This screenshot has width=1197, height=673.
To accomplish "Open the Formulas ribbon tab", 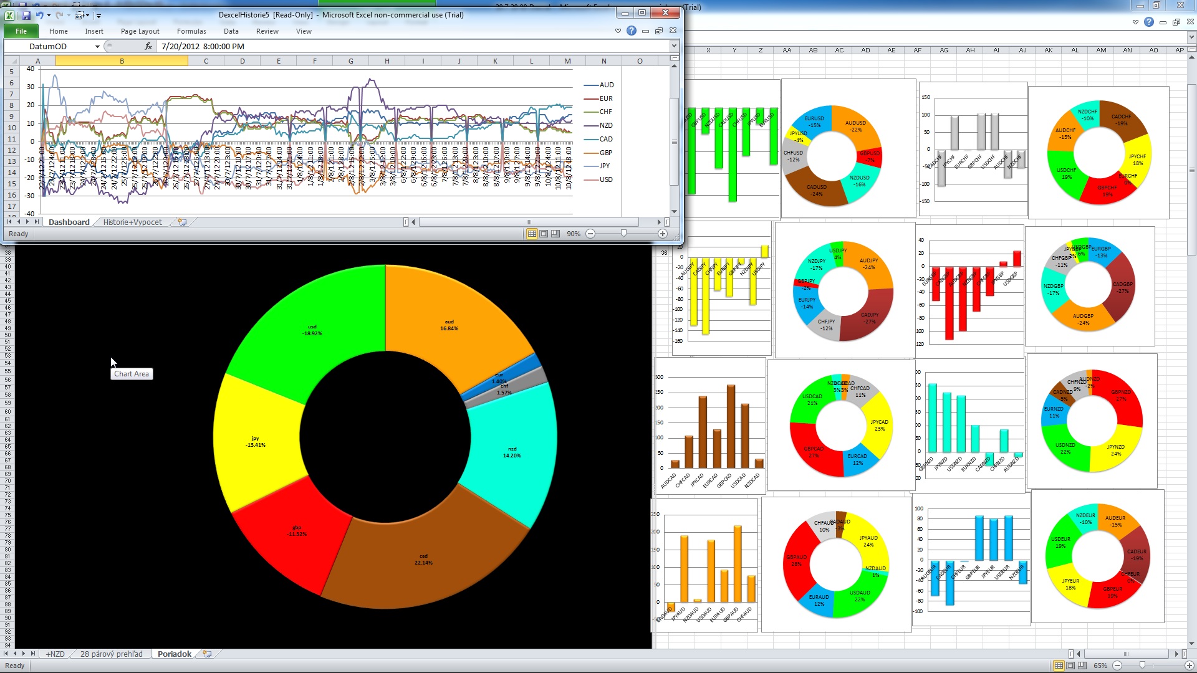I will pyautogui.click(x=191, y=31).
